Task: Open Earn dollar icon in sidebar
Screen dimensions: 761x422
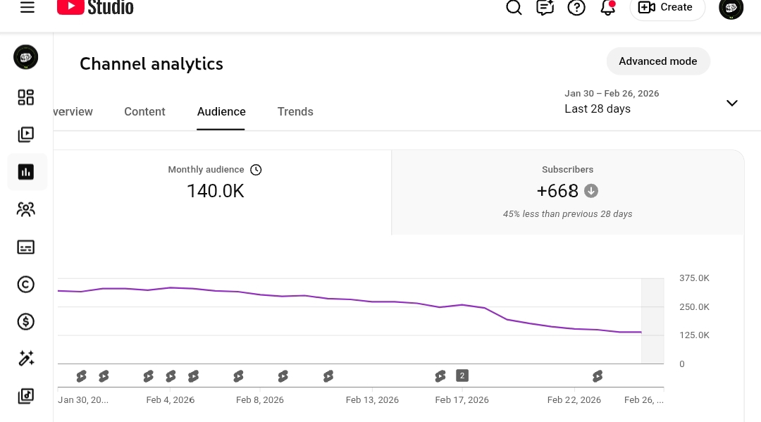Action: click(26, 321)
